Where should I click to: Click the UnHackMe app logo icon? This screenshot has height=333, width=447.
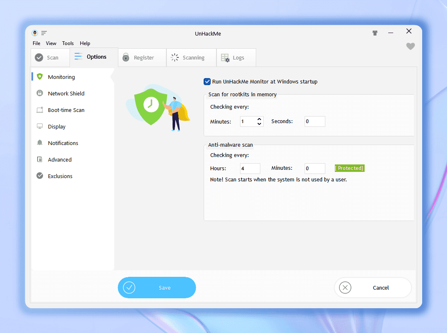pos(35,33)
